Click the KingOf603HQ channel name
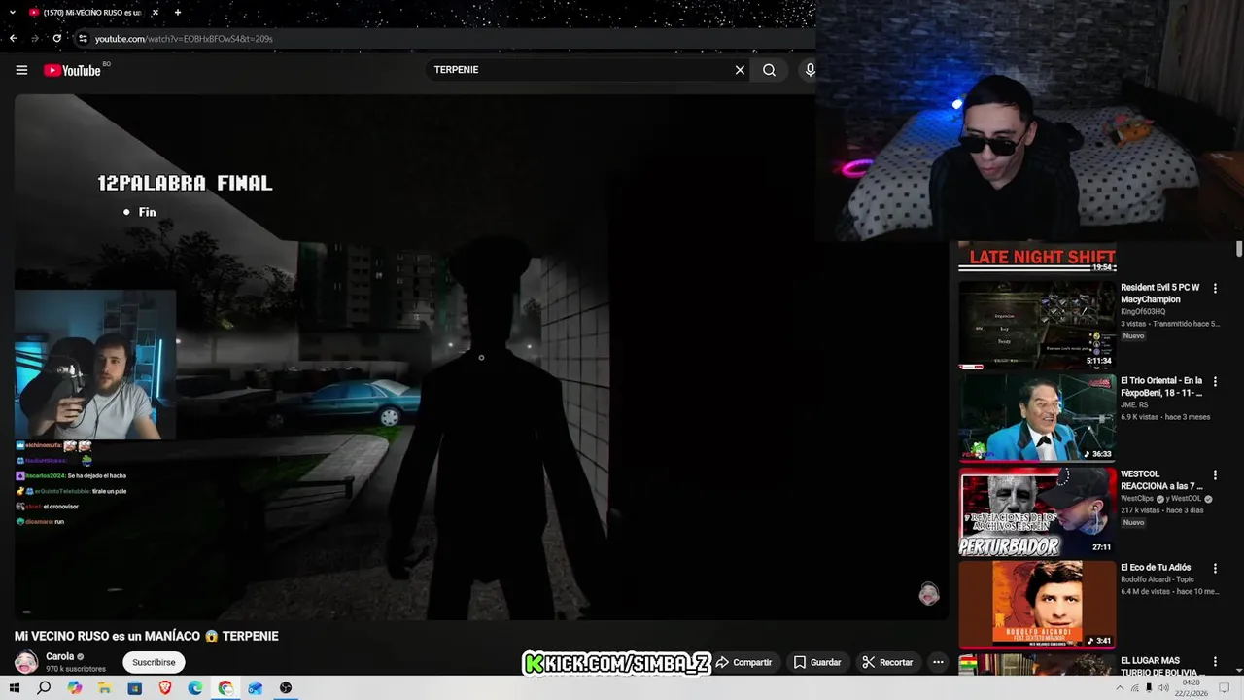Image resolution: width=1244 pixels, height=700 pixels. point(1146,311)
